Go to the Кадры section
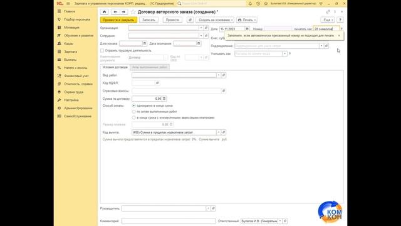This screenshot has width=401, height=226. coord(68,43)
